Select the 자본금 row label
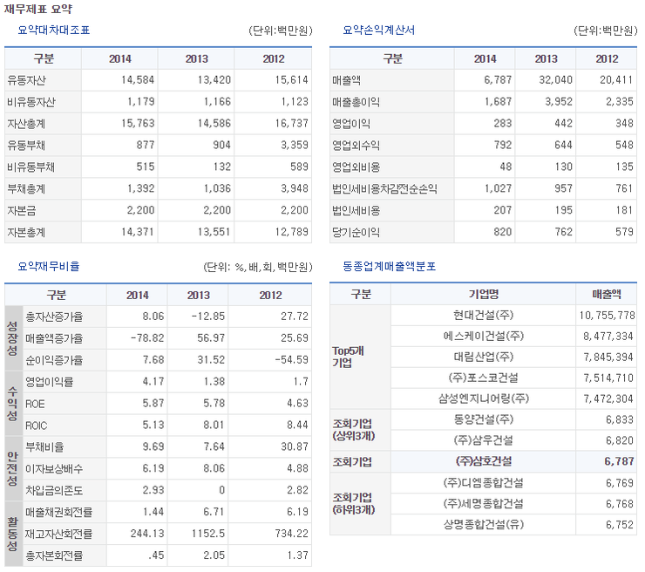The height and width of the screenshot is (572, 645). (22, 211)
